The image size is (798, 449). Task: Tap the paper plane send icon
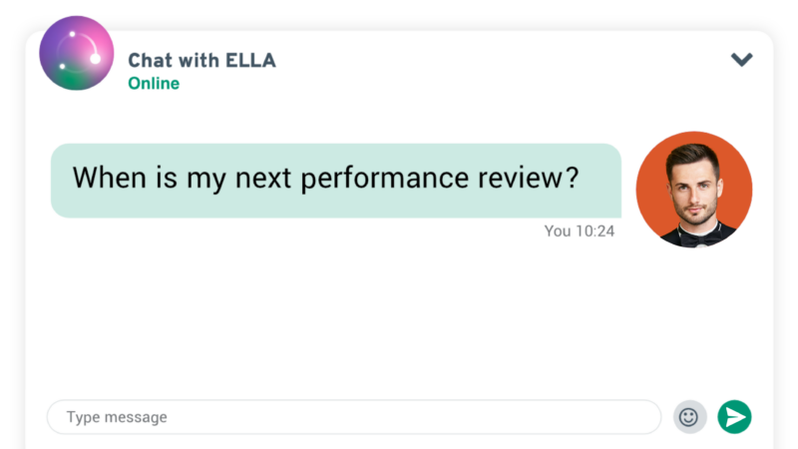[x=734, y=417]
